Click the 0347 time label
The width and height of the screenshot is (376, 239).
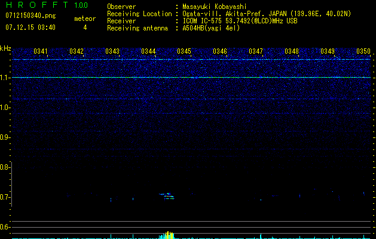[x=255, y=51]
